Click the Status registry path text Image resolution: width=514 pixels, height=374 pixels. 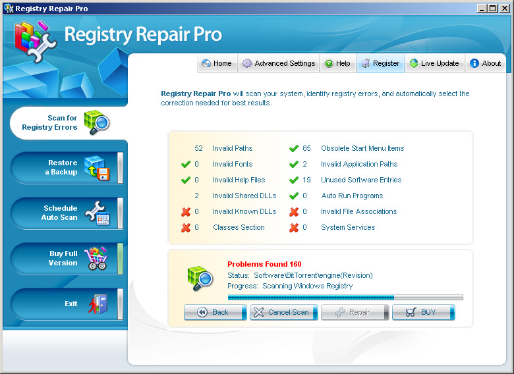[314, 275]
